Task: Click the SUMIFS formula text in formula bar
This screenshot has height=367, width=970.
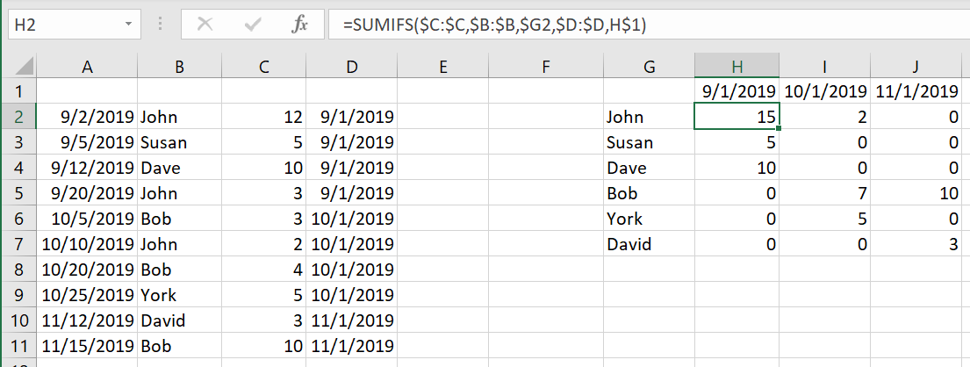Action: 493,25
